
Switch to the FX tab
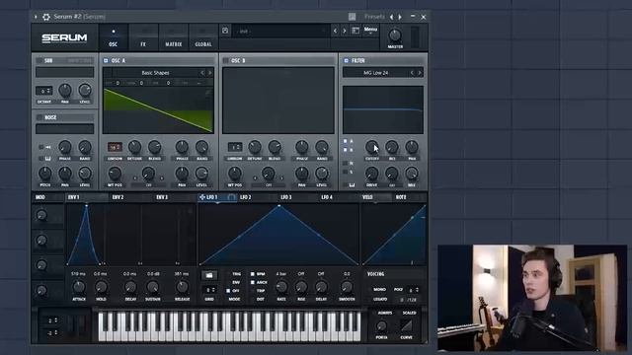pyautogui.click(x=143, y=37)
